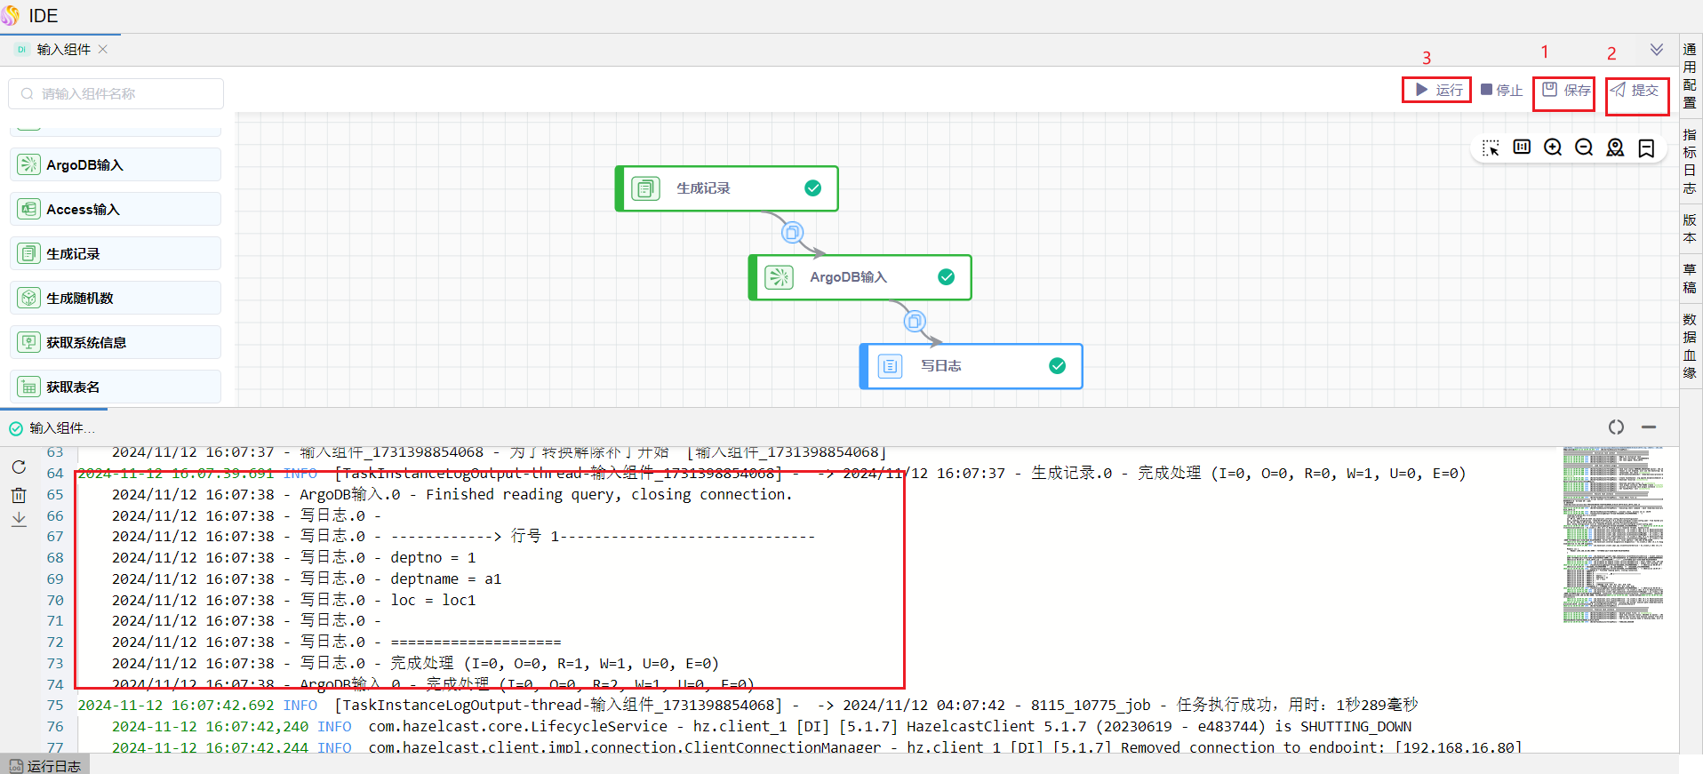Click the bookmark icon in canvas toolbar
The image size is (1703, 774).
(x=1646, y=148)
